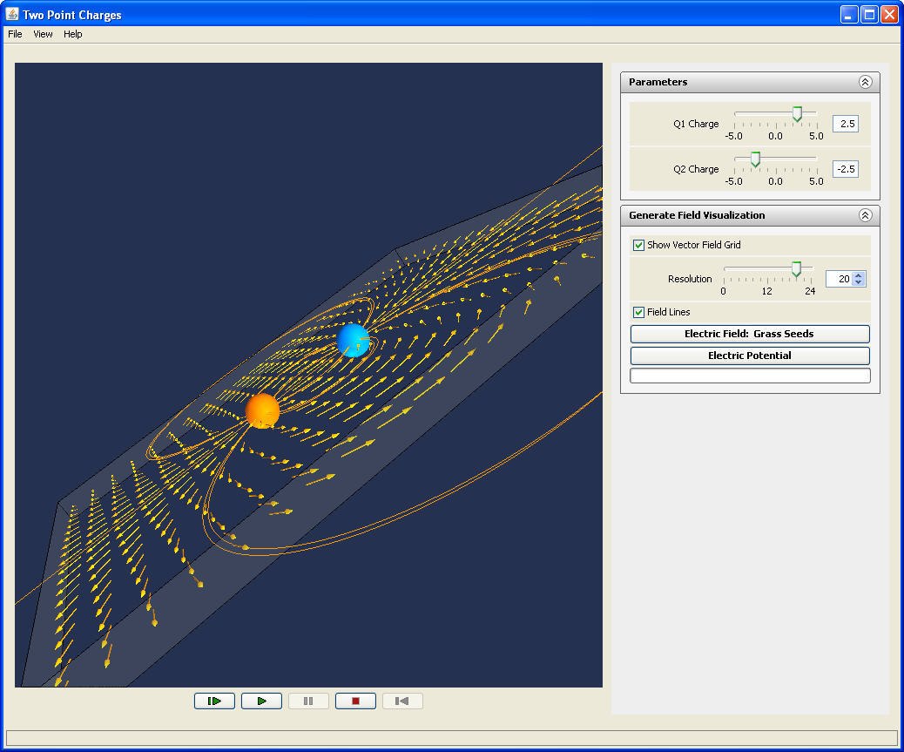Click the Resolution spinner field showing 20

point(840,279)
